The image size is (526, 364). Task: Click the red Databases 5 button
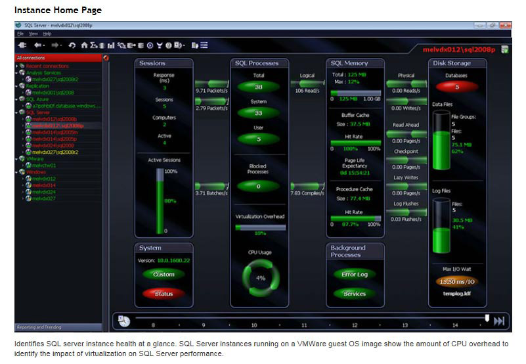click(x=457, y=87)
